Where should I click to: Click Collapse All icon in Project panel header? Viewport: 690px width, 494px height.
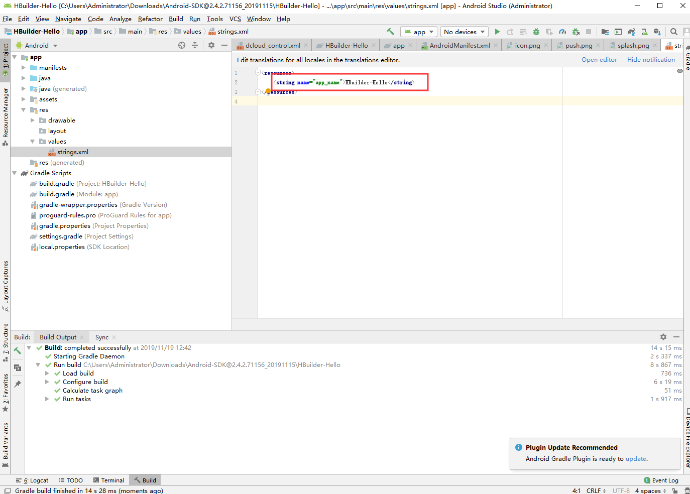[x=195, y=45]
